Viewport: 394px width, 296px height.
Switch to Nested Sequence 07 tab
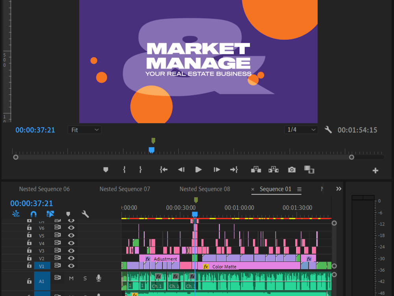point(125,189)
